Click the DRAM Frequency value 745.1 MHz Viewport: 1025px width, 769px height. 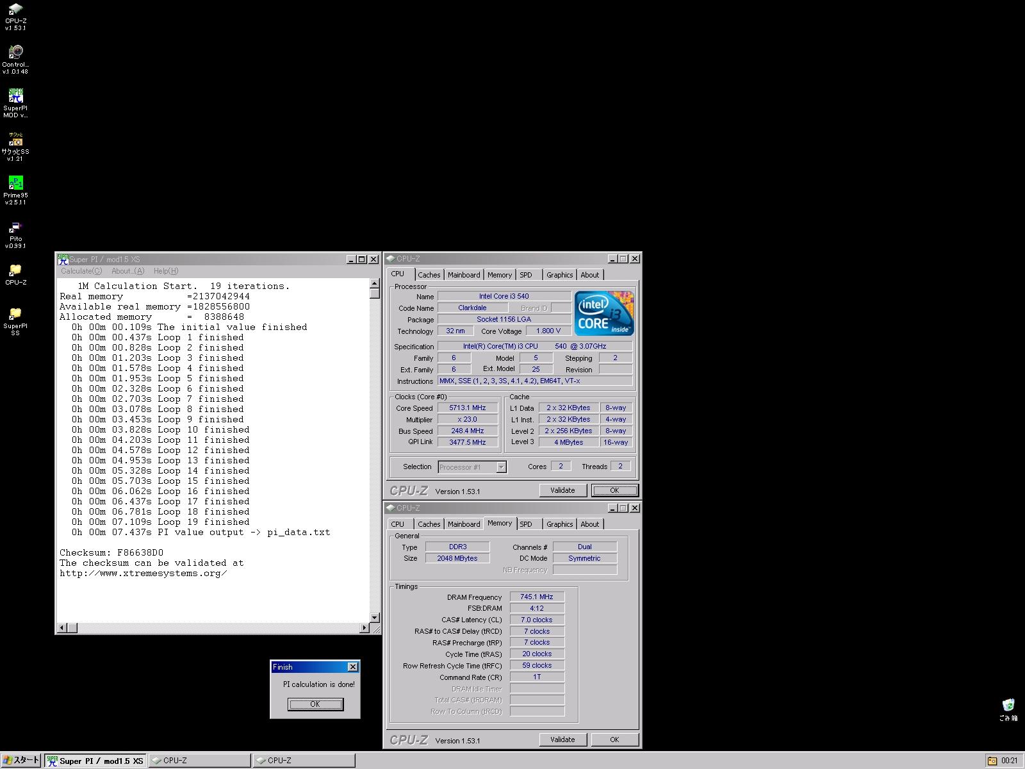click(537, 597)
